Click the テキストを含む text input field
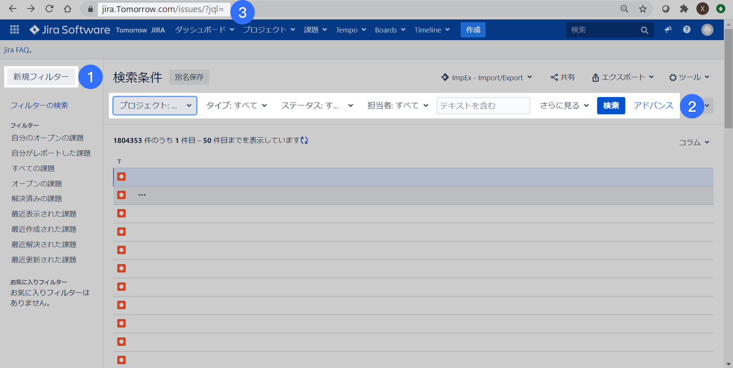733x368 pixels. [483, 105]
